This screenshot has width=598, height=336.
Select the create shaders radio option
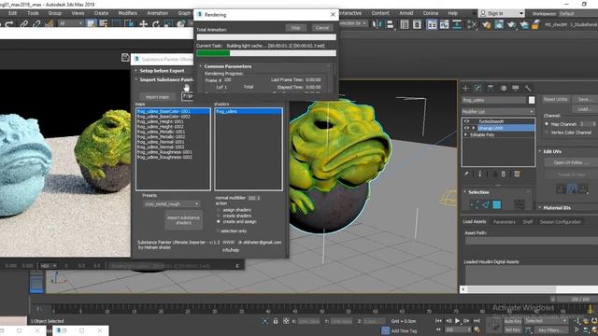point(219,216)
